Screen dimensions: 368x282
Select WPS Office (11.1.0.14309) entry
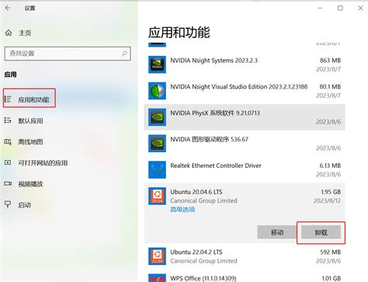point(245,277)
